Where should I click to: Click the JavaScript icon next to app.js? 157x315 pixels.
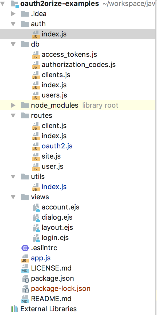(x=25, y=258)
